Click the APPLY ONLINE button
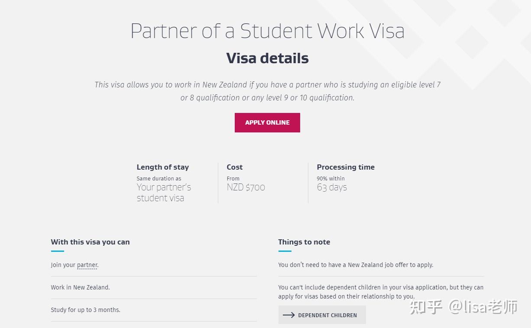The width and height of the screenshot is (531, 328). tap(267, 122)
